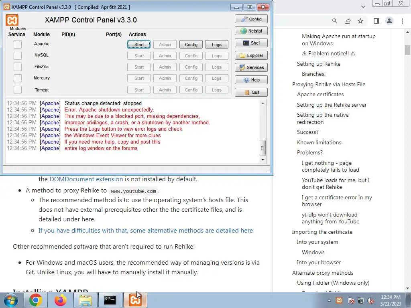Open 'yt-dlp won't download' entry
Screen dimensions: 411x308
point(331,218)
